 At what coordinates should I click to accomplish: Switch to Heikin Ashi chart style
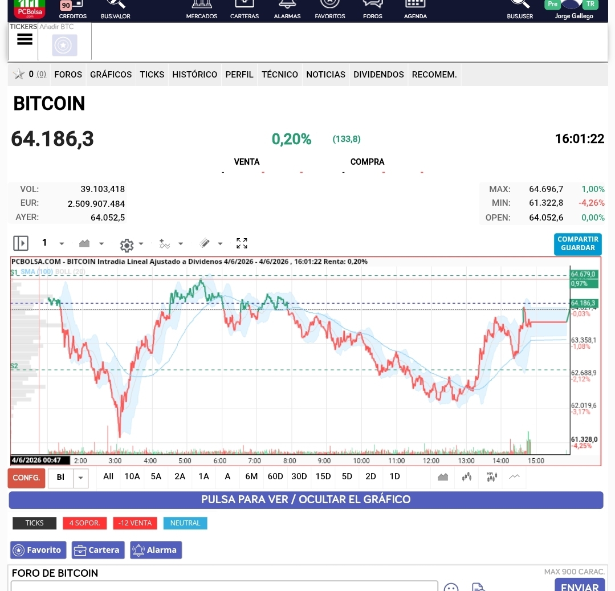click(491, 477)
